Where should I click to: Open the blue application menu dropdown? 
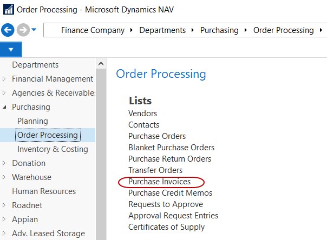pyautogui.click(x=11, y=50)
